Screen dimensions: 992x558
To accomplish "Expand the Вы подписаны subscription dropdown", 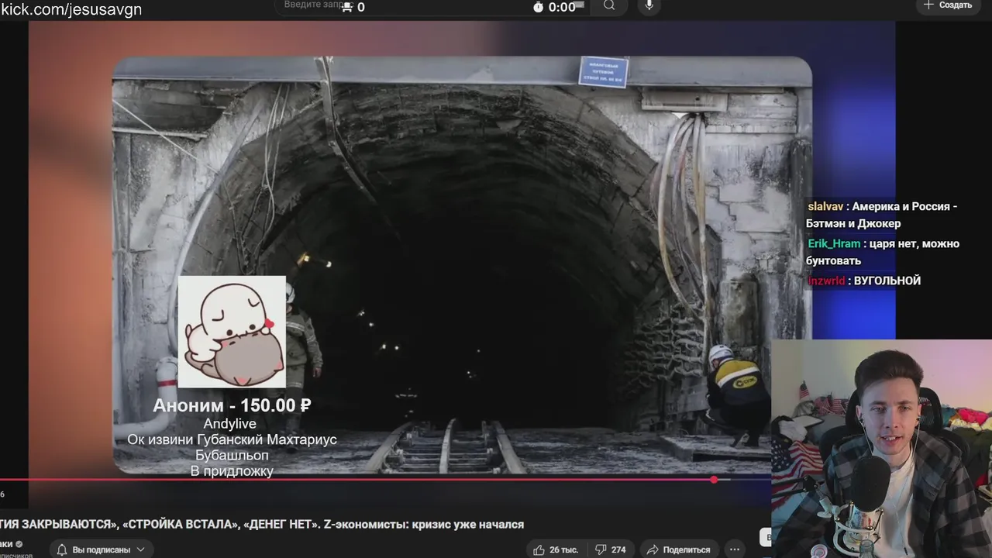I will pyautogui.click(x=102, y=549).
